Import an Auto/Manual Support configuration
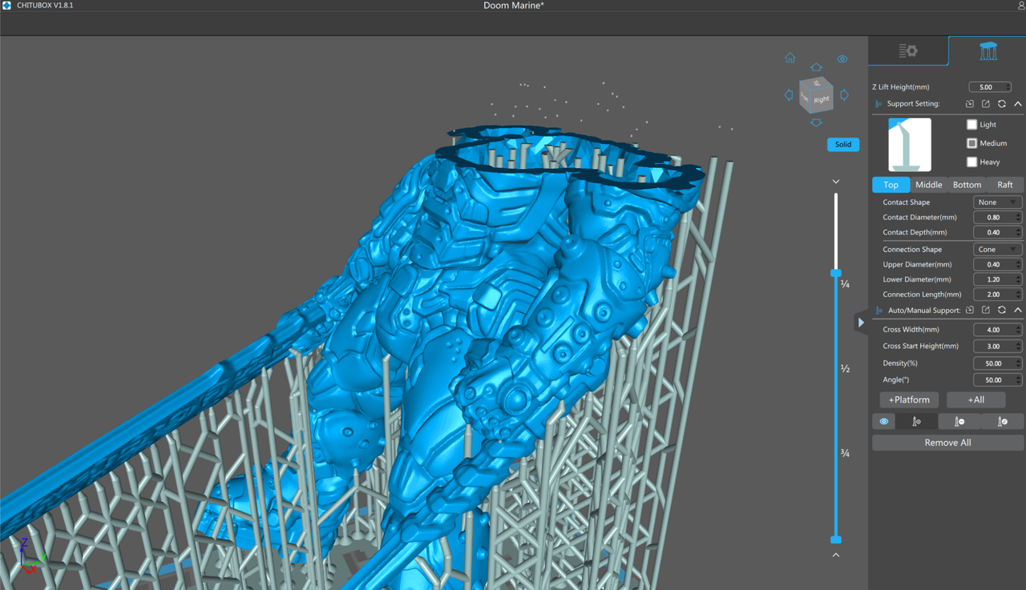 point(970,310)
